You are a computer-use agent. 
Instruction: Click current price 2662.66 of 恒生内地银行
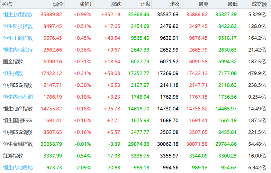[x=53, y=50]
